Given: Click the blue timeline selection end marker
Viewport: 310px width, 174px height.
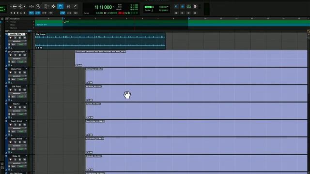Looking at the screenshot, I should click(x=189, y=18).
